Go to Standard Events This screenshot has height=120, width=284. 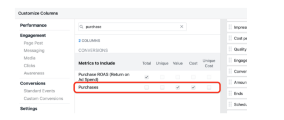(x=39, y=91)
